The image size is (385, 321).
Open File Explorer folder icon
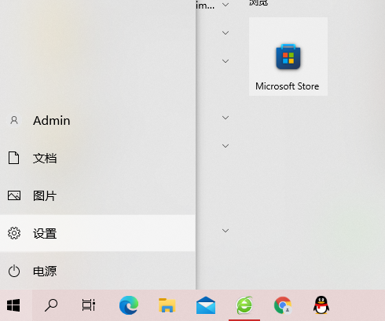(x=167, y=305)
